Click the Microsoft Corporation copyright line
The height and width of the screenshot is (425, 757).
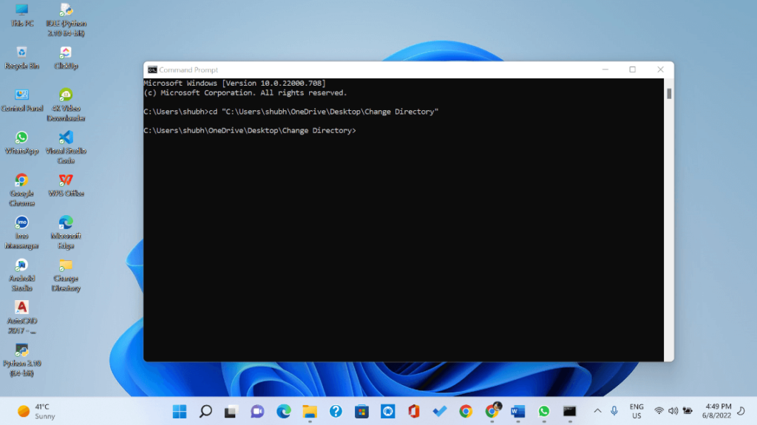tap(245, 92)
